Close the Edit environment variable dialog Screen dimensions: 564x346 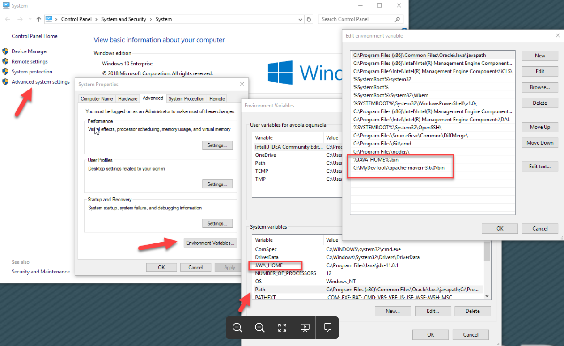coord(557,35)
